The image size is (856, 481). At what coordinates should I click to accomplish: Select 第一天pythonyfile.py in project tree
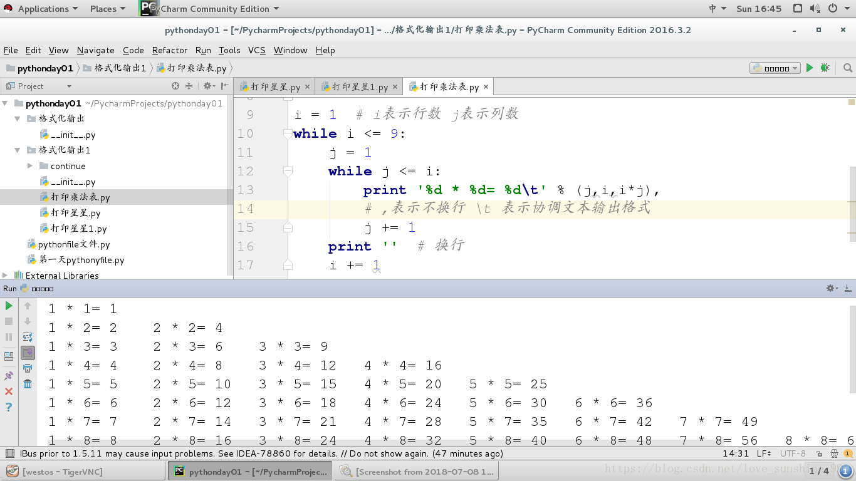pos(81,260)
